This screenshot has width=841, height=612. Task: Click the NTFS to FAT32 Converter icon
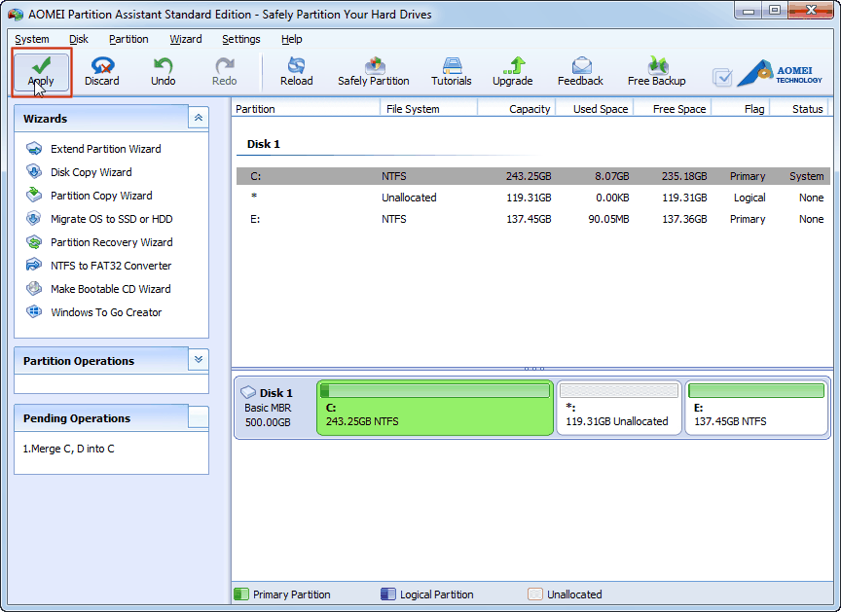tap(34, 265)
